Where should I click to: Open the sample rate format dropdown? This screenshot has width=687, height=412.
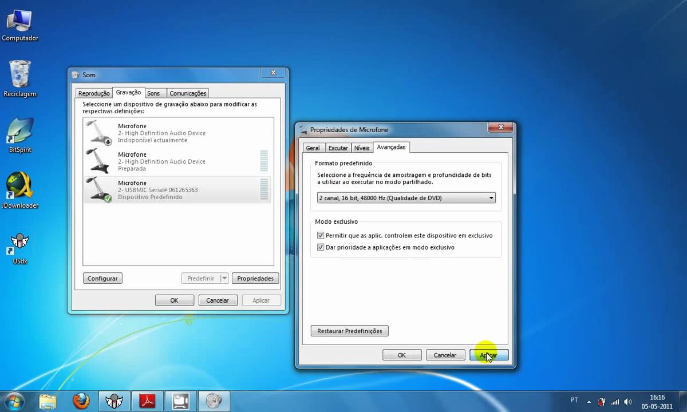pyautogui.click(x=406, y=198)
